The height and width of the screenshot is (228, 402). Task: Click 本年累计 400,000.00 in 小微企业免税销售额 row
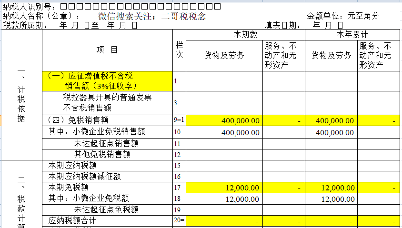[x=331, y=132]
